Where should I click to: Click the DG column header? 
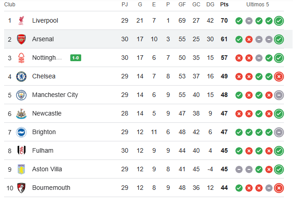(x=210, y=5)
